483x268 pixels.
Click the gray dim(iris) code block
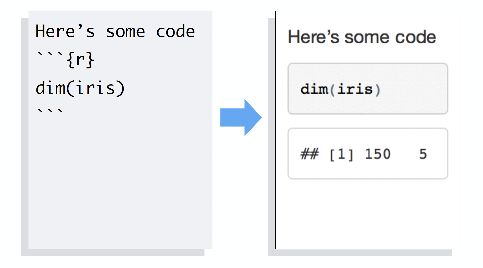[x=368, y=89]
